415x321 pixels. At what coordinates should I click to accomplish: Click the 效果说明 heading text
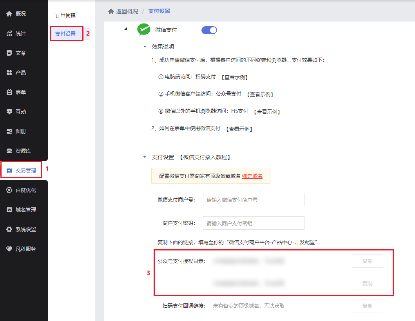pyautogui.click(x=163, y=47)
